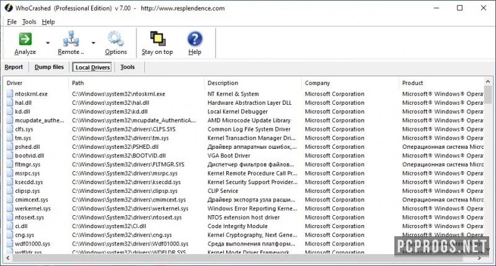496x266 pixels.
Task: Switch to the Report tab
Action: coord(14,67)
